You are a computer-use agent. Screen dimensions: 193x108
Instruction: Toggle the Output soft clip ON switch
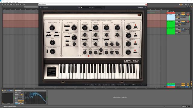point(135,27)
